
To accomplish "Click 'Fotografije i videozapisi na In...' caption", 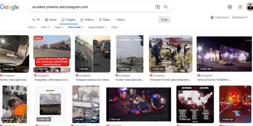I will point(52,80).
